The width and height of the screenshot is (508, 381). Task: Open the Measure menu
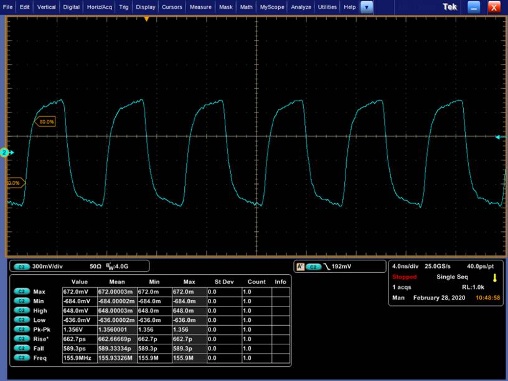coord(200,7)
